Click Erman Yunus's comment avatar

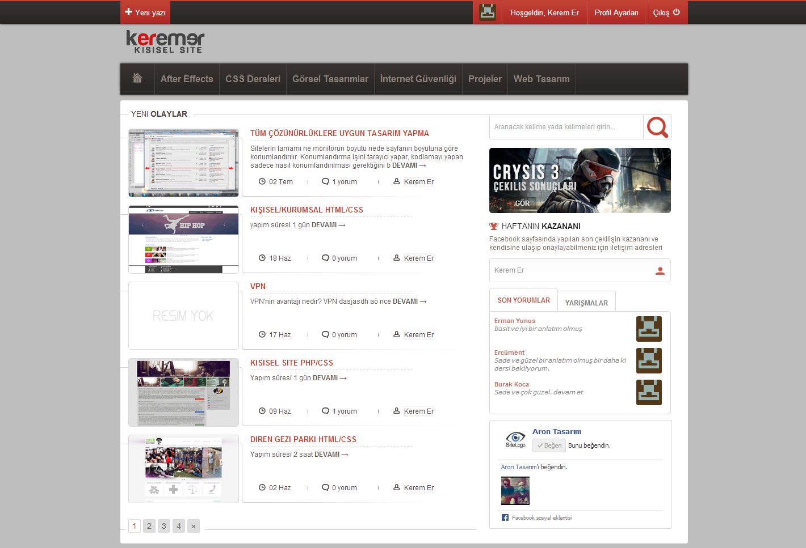(649, 329)
